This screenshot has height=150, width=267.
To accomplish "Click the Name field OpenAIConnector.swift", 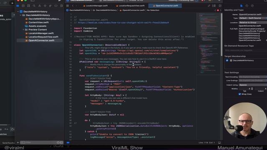I will pos(253,15).
